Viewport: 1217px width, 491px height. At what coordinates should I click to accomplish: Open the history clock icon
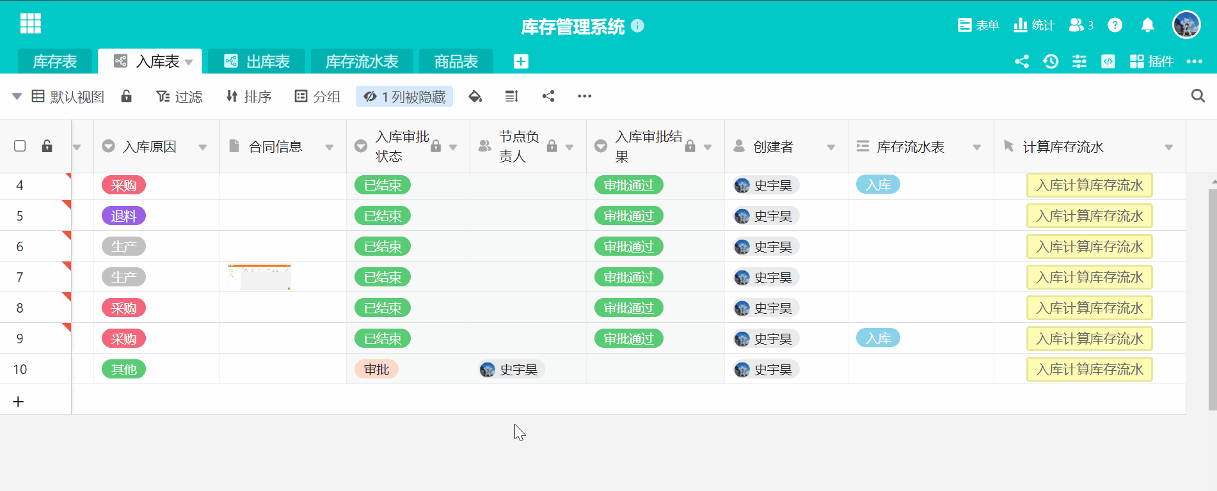1051,61
